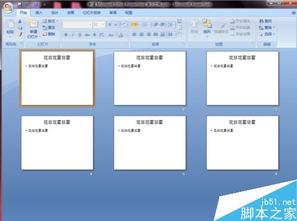Viewport: 297px width, 221px height.
Task: Click the Cut scissors icon
Action: (x=20, y=21)
